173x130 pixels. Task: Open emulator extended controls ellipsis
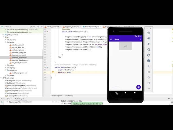(x=149, y=89)
